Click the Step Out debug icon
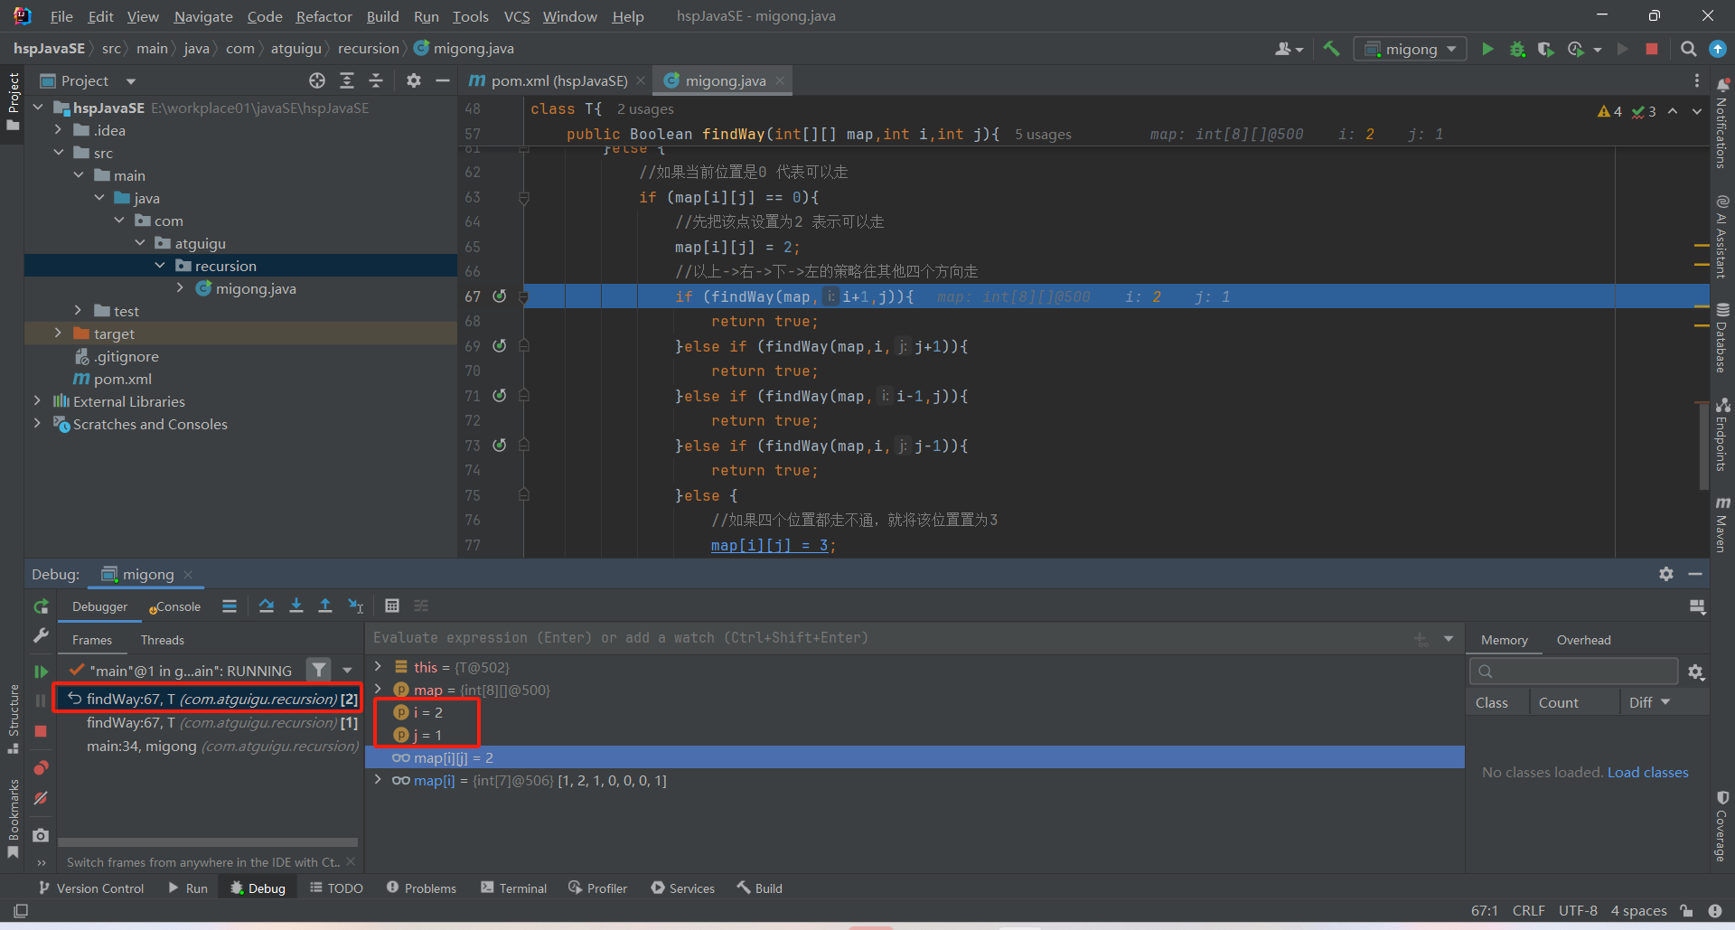The width and height of the screenshot is (1735, 930). pos(325,606)
